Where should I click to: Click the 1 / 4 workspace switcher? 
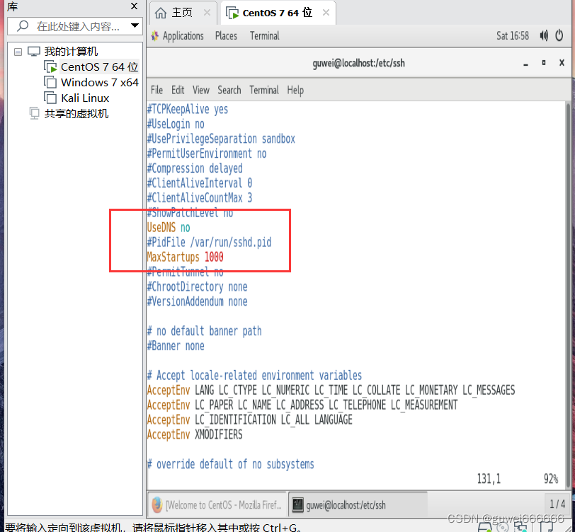(x=557, y=504)
